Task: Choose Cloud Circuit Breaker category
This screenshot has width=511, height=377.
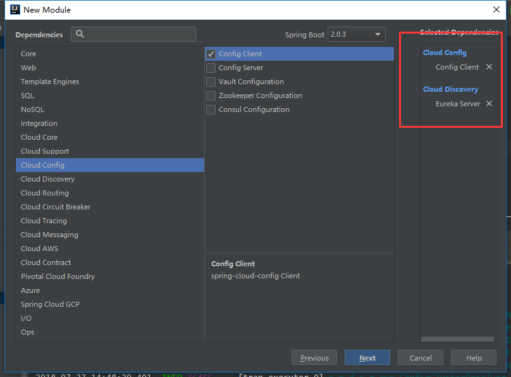Action: coord(110,207)
